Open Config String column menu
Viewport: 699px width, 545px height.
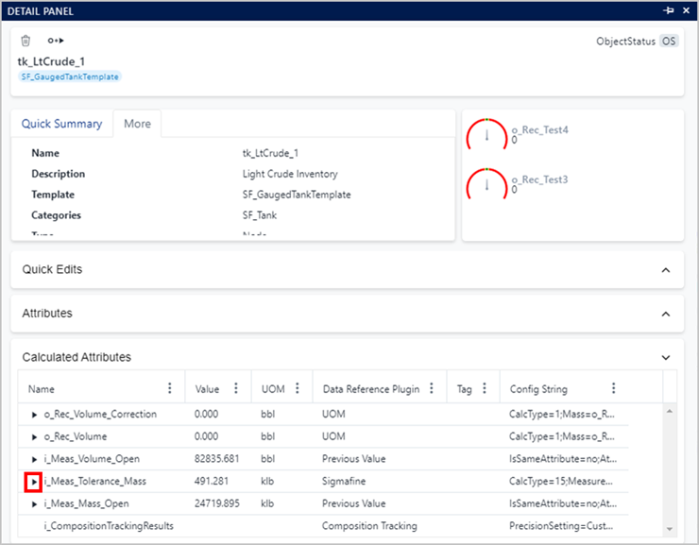pos(613,388)
